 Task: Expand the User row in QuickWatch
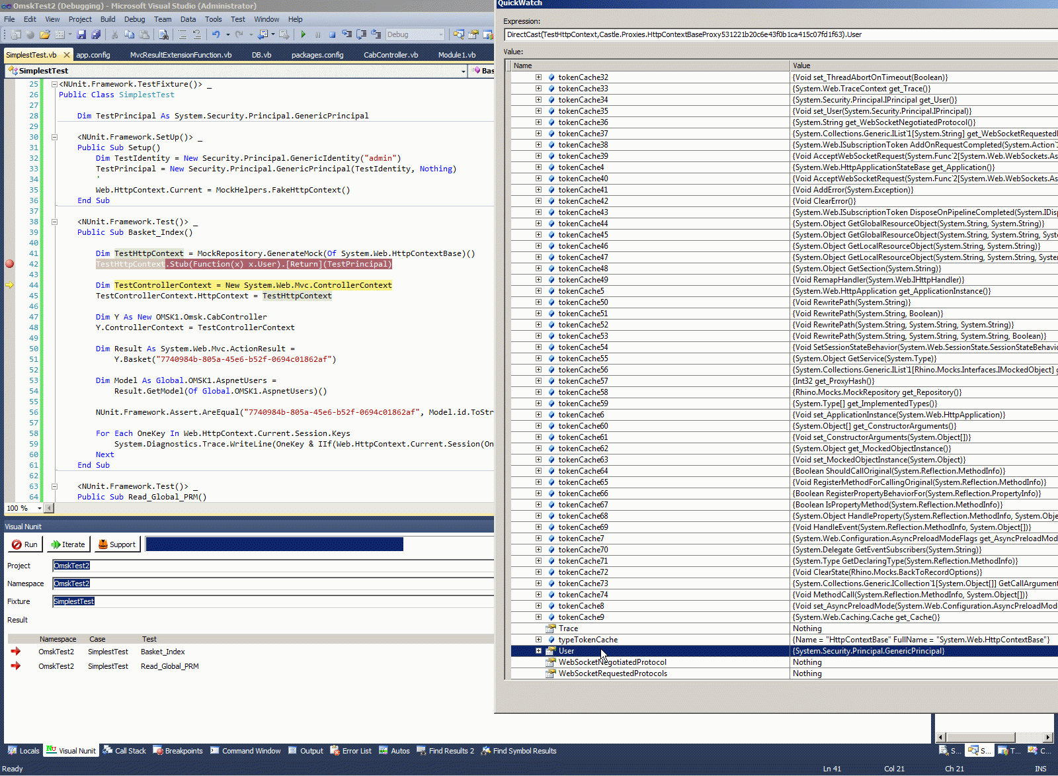[539, 651]
